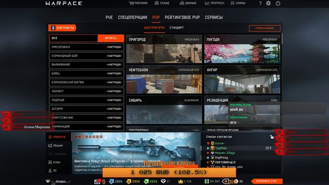329x185 pixels.
Task: Open the Ангар map thumbnail
Action: tap(242, 80)
